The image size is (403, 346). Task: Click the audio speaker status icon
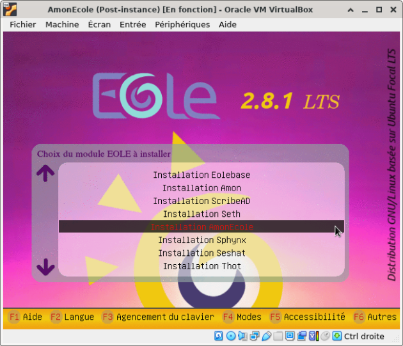click(243, 336)
